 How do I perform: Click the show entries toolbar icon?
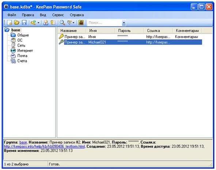click(x=69, y=23)
